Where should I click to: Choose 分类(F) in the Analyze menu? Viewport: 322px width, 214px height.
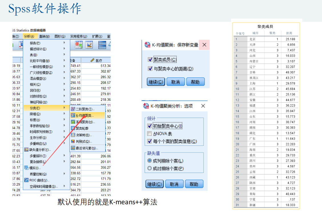point(46,108)
